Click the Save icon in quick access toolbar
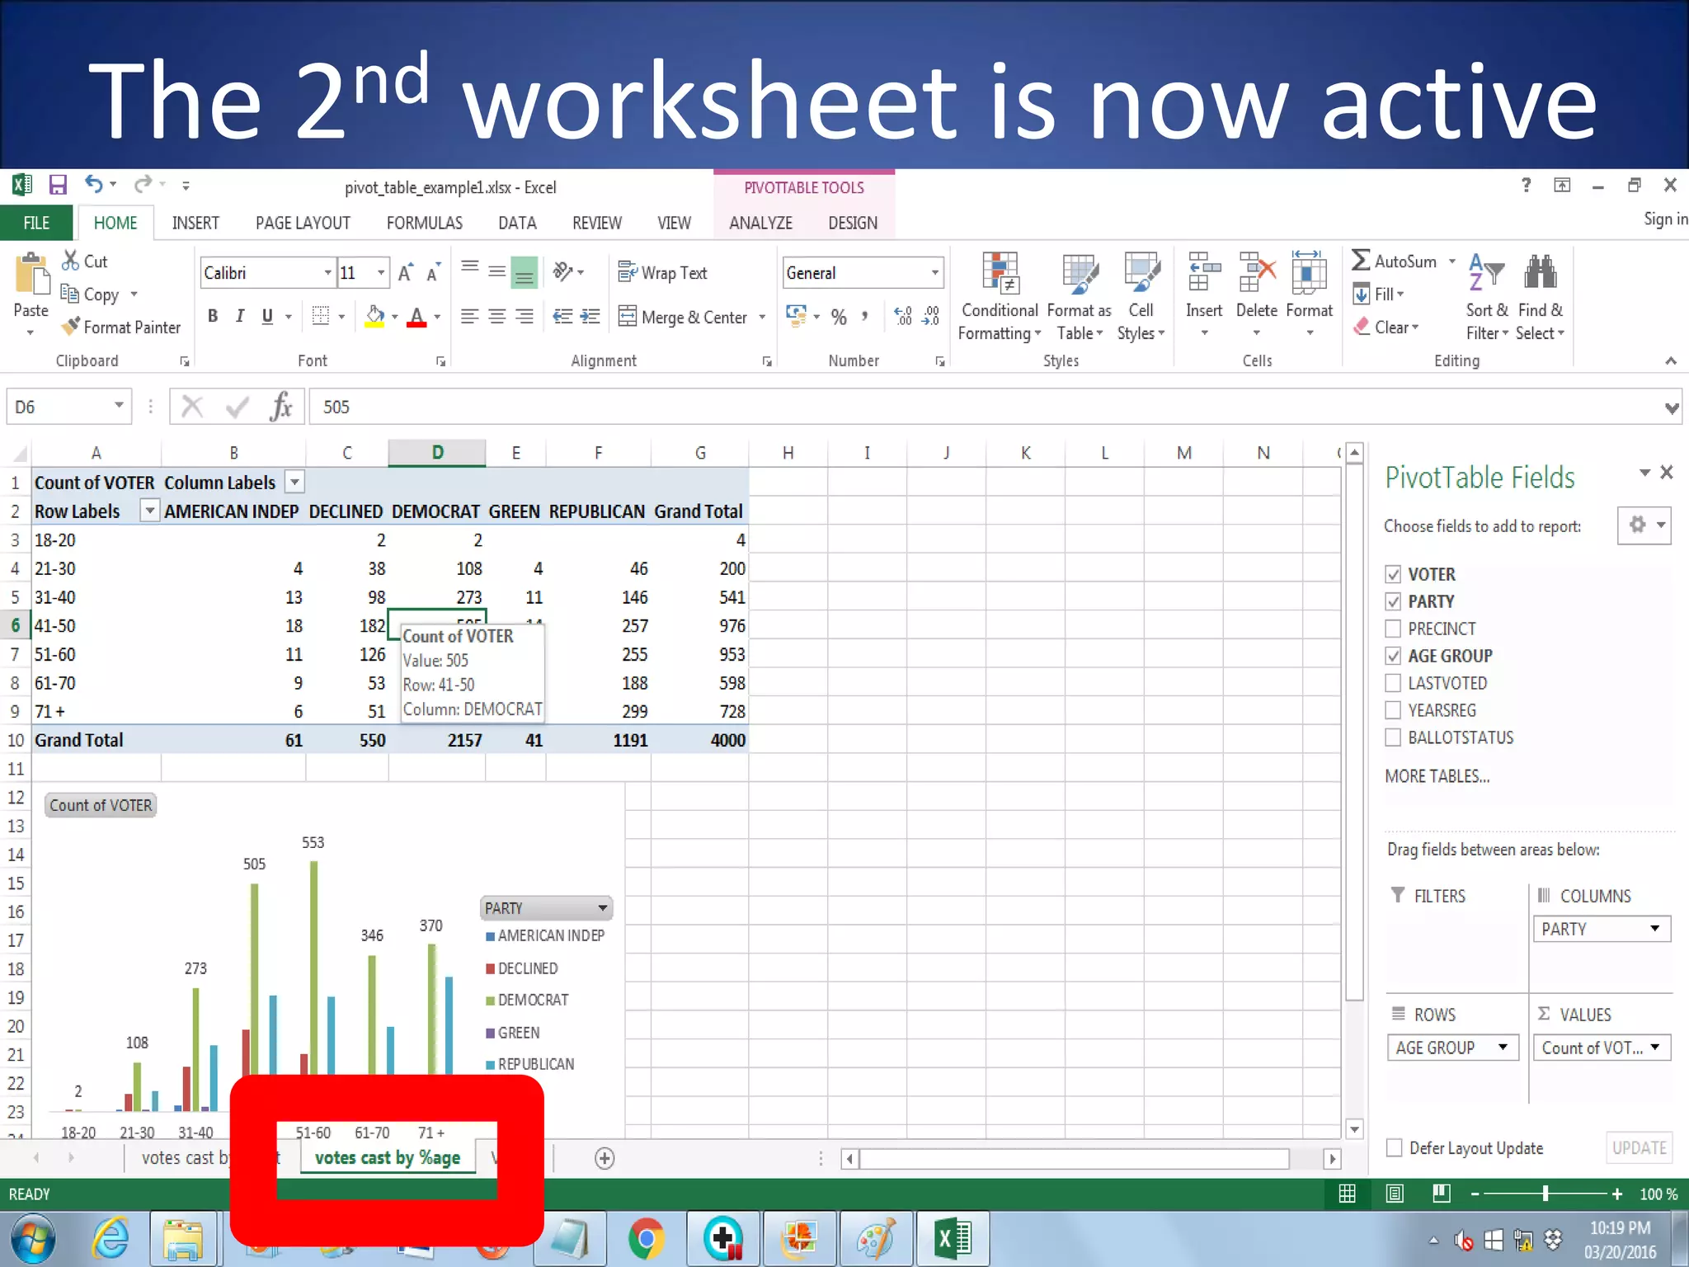 point(57,185)
